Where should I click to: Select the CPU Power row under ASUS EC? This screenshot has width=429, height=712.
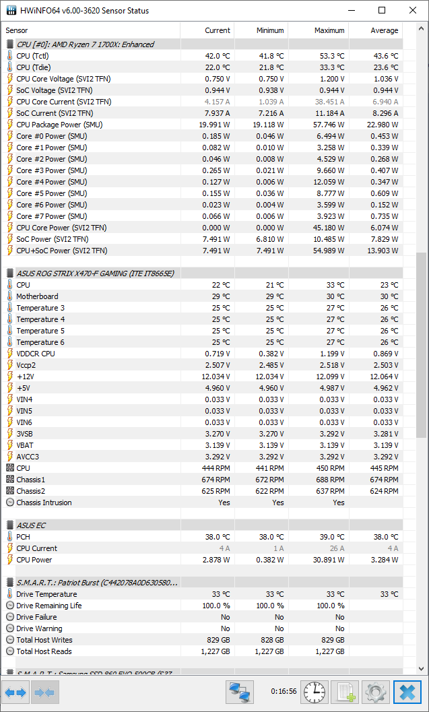(203, 559)
